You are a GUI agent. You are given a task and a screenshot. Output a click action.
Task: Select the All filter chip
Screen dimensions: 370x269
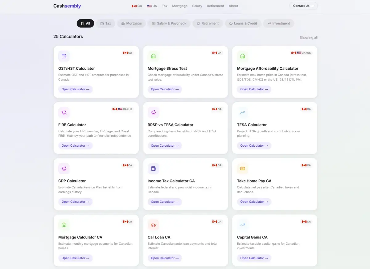(x=85, y=23)
